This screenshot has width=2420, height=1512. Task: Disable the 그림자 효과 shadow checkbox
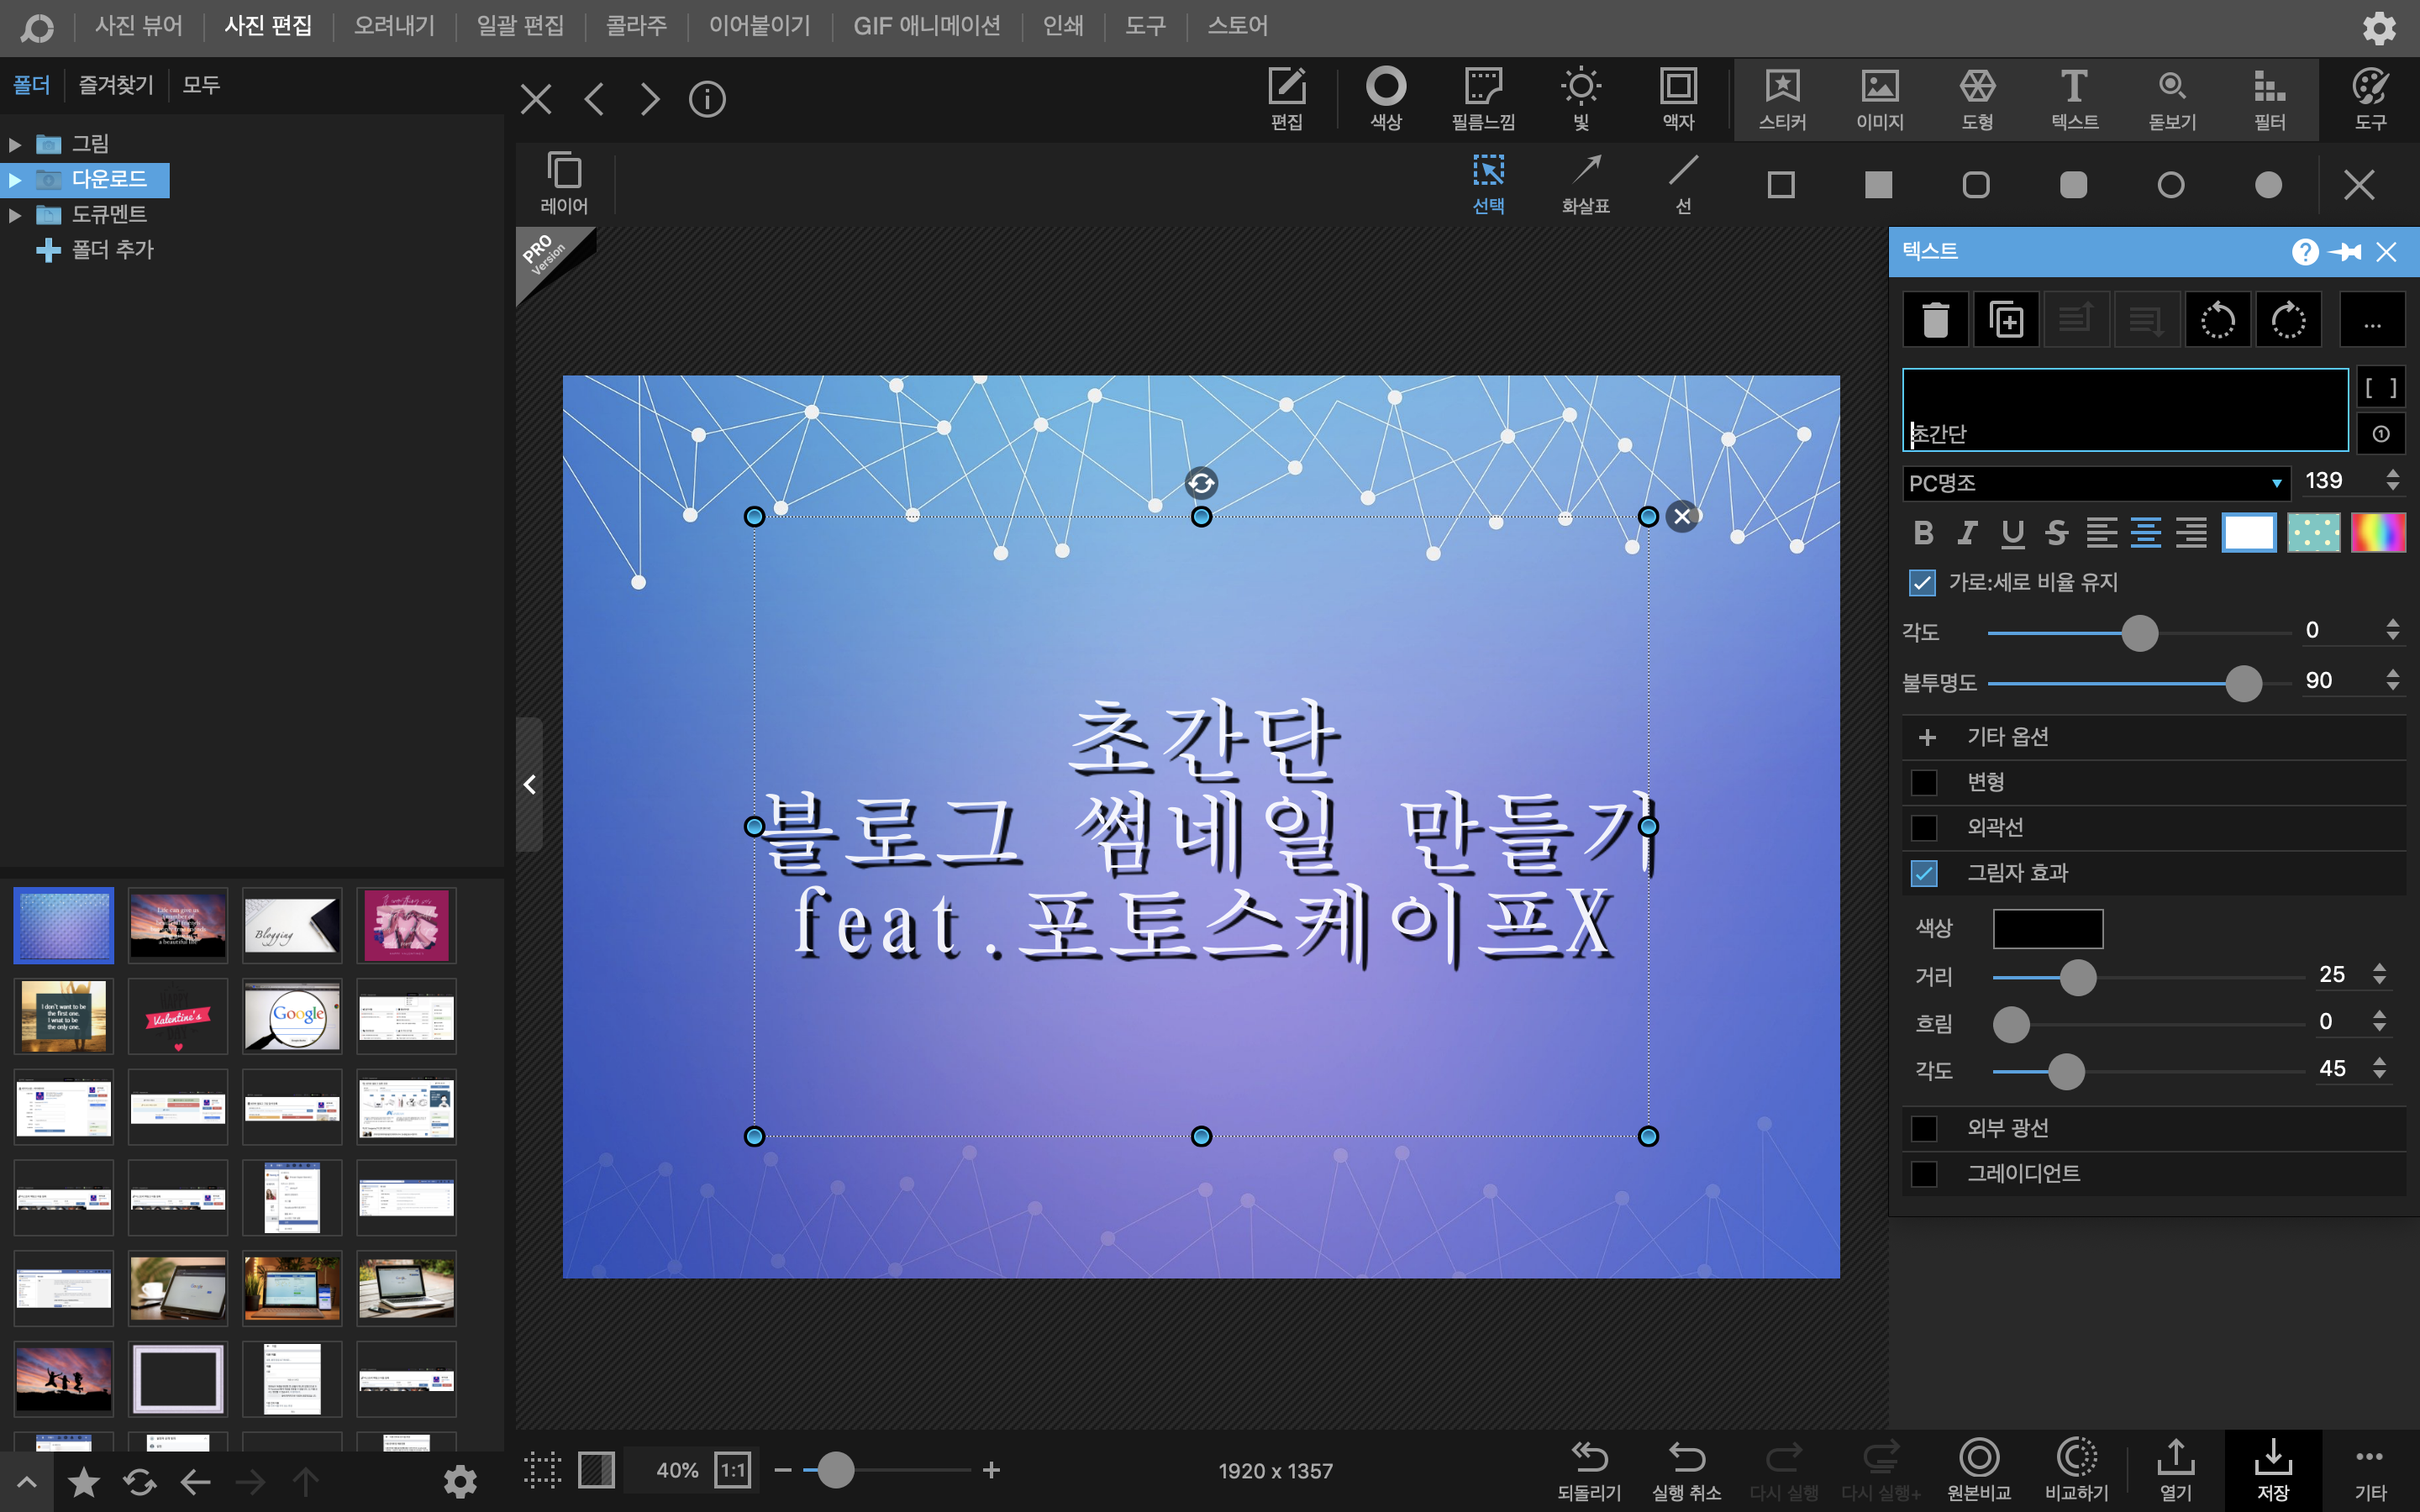point(1923,873)
